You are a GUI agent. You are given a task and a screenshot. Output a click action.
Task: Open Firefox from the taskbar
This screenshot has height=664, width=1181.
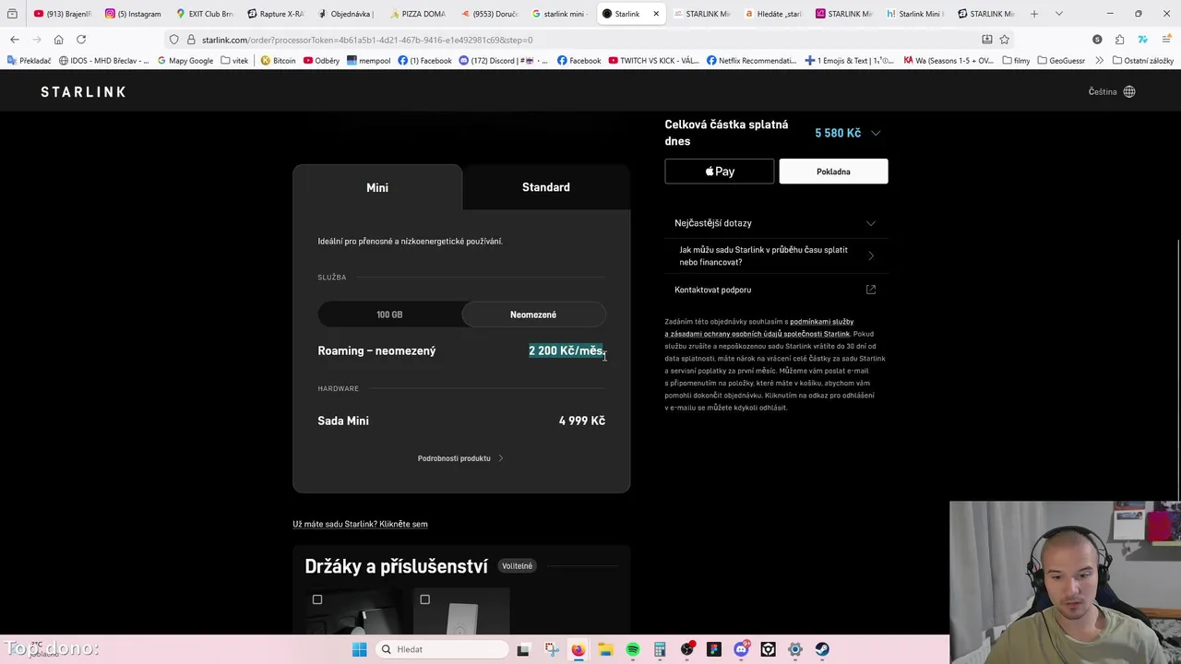(x=578, y=649)
